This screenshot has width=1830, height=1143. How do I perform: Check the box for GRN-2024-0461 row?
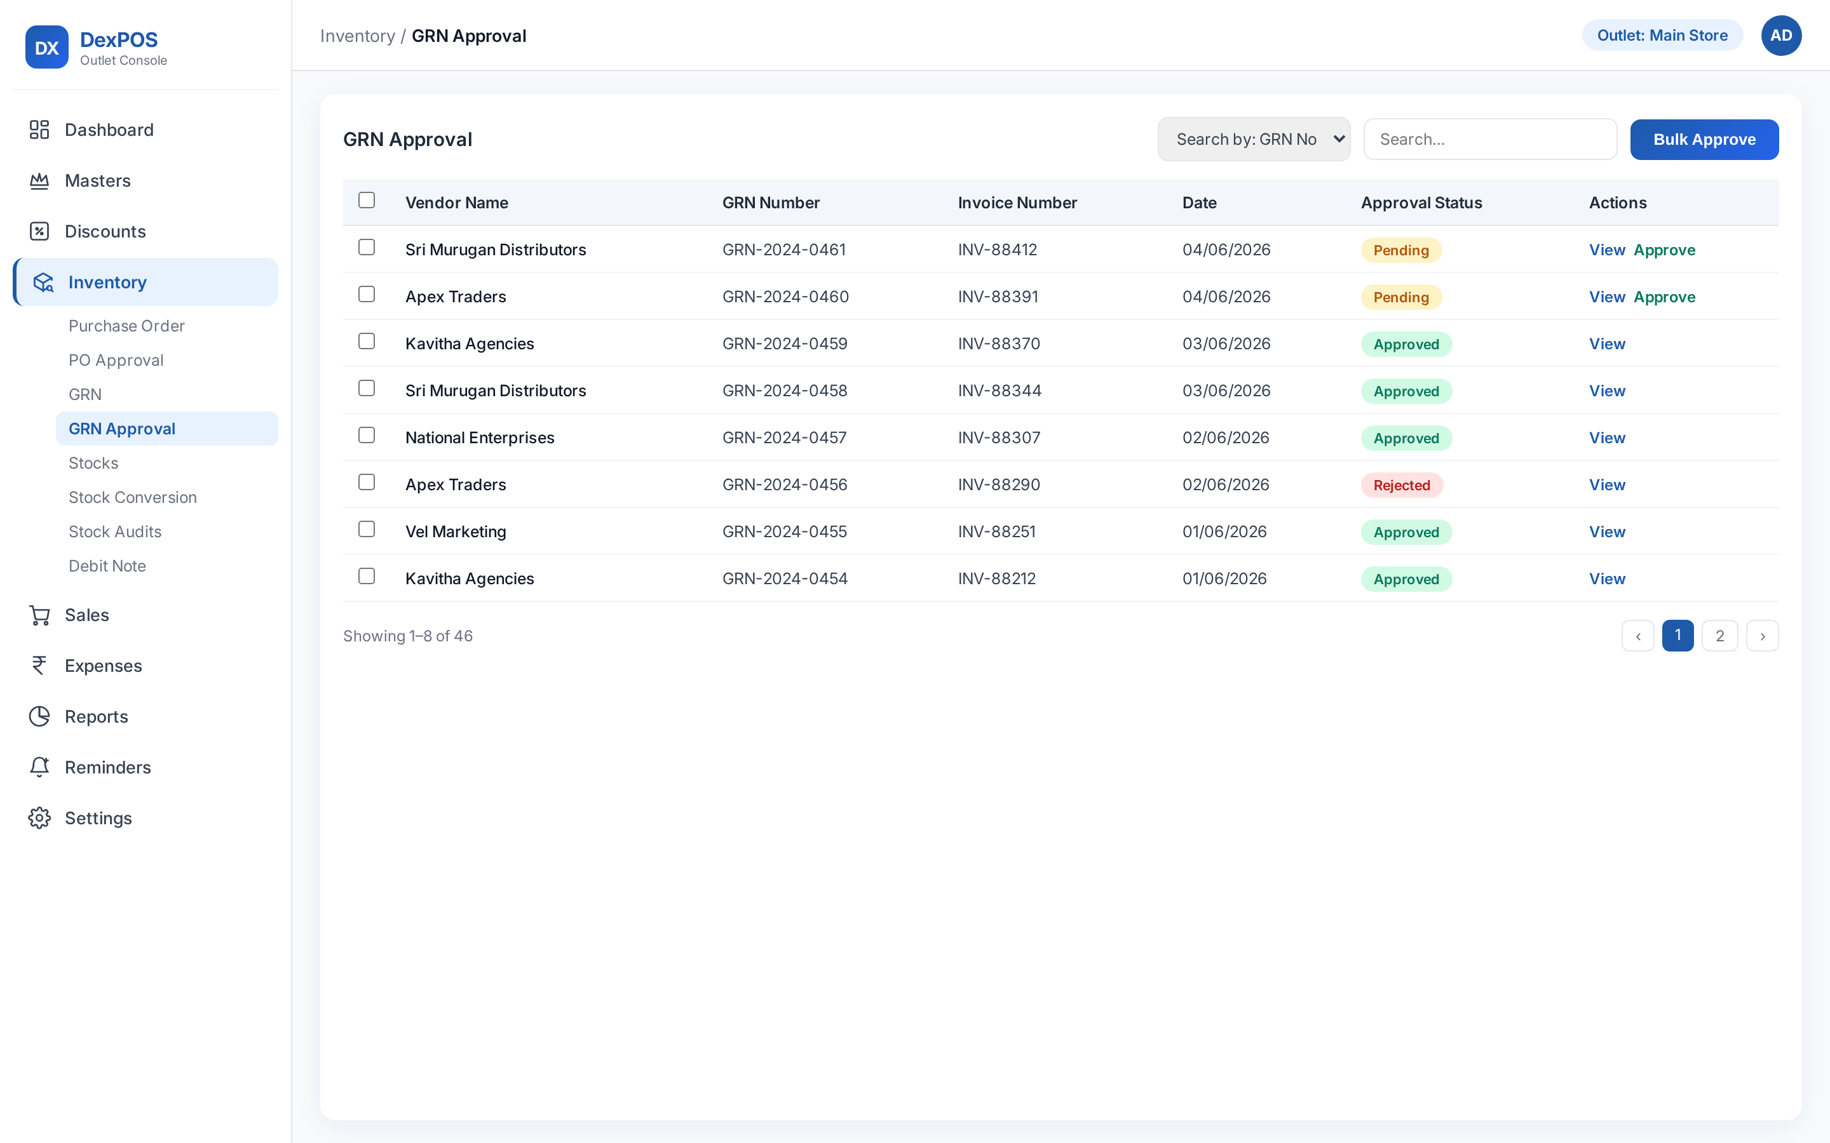click(367, 247)
